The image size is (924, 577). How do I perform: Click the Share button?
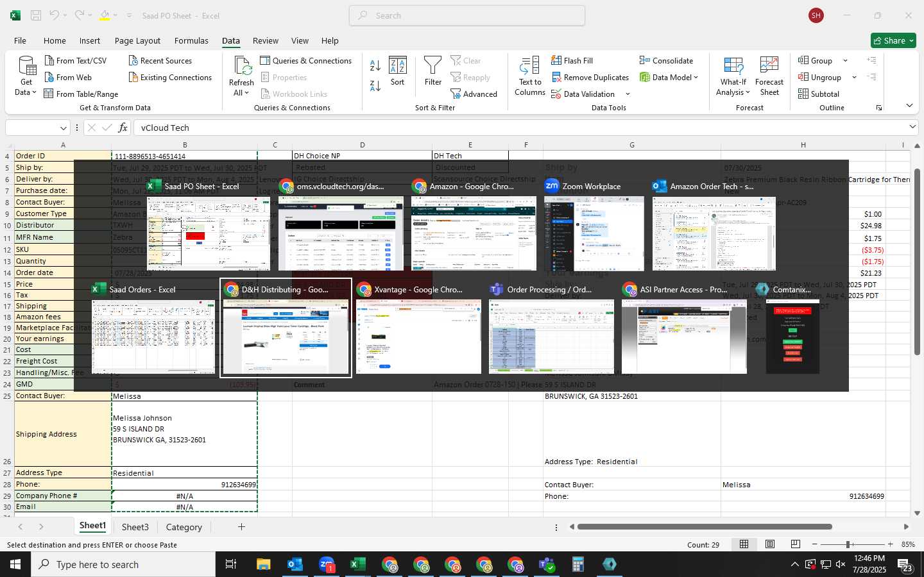(x=893, y=40)
